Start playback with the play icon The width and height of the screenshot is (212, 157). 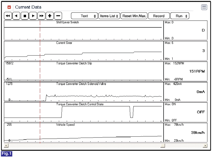(33, 16)
